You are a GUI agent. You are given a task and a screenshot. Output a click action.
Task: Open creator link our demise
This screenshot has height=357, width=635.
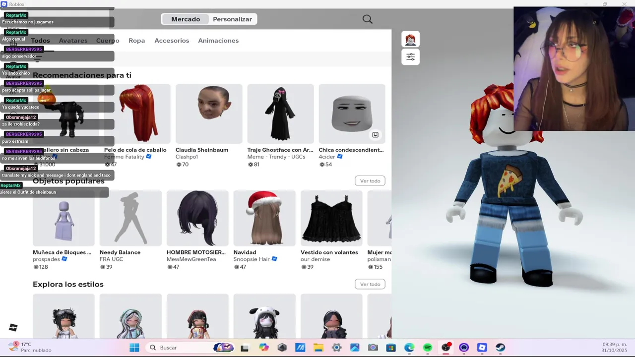tap(315, 259)
